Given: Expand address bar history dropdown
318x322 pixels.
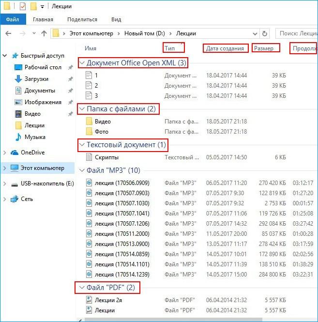Looking at the screenshot, I should (255, 34).
